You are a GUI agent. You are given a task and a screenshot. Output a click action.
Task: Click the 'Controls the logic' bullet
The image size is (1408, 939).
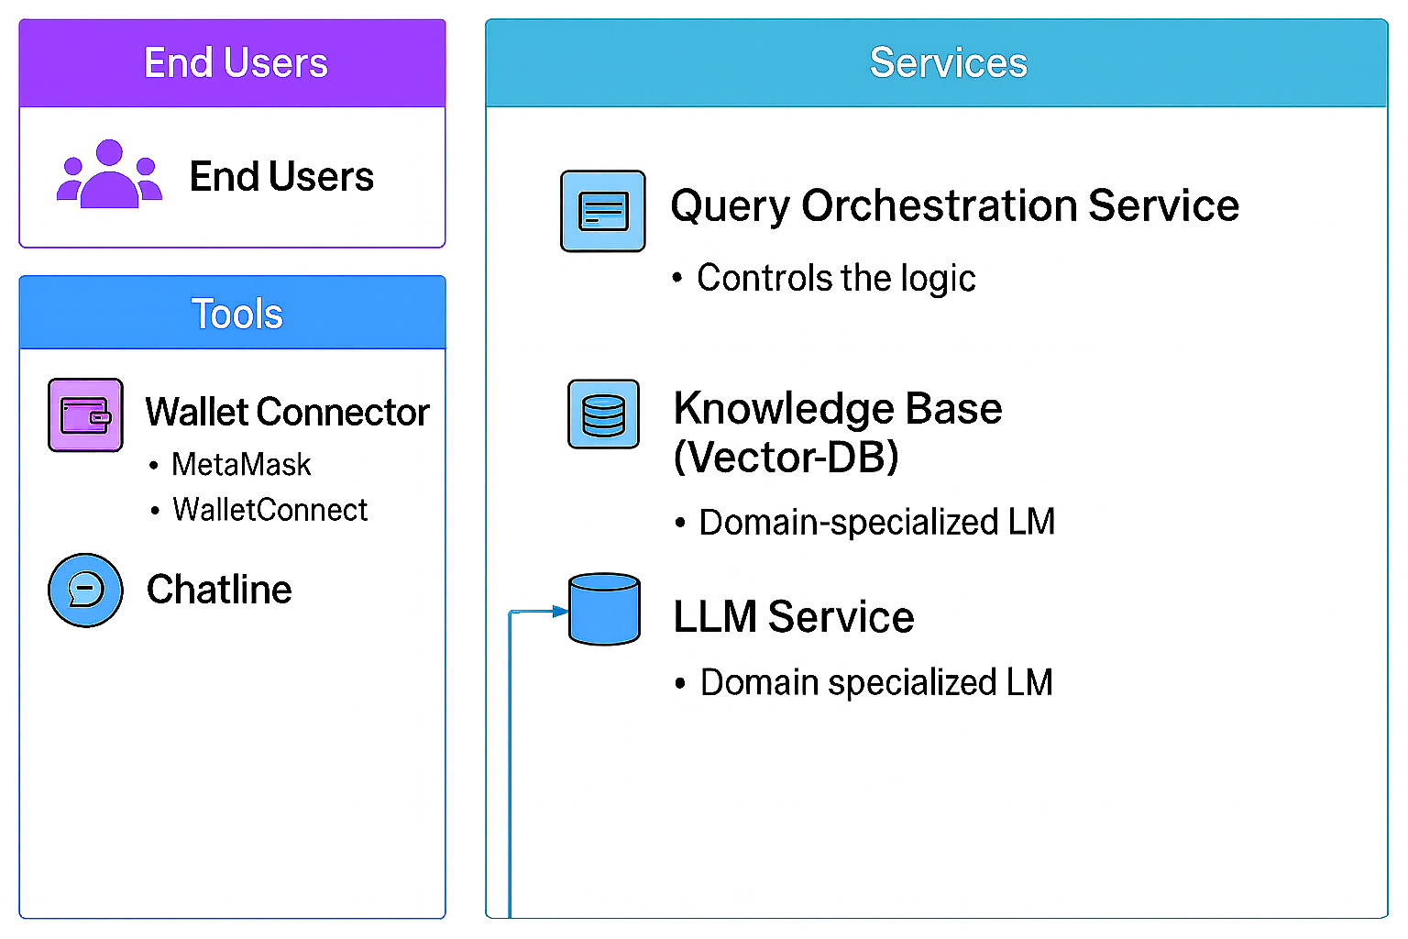pyautogui.click(x=835, y=278)
